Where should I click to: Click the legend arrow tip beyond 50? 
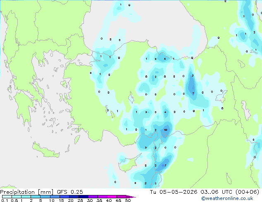coord(131,197)
